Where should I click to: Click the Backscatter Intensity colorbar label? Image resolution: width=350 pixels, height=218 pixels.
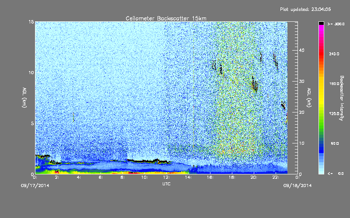[x=342, y=98]
